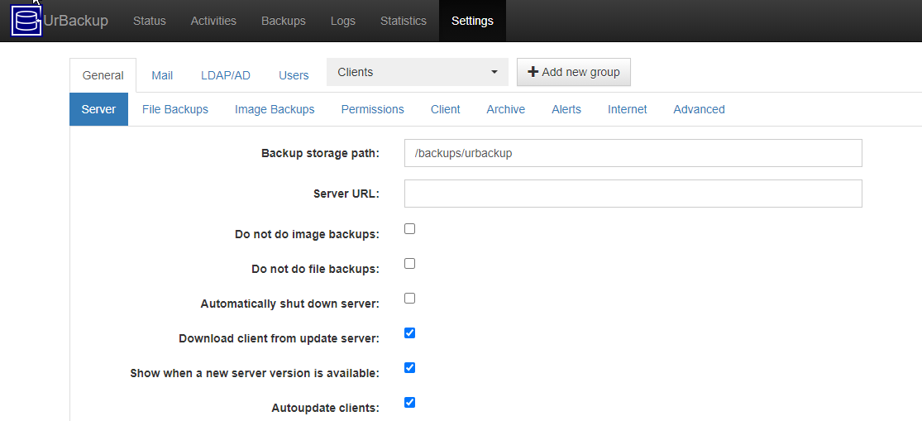Click the Add new group button
Viewport: 922px width, 421px height.
(574, 72)
